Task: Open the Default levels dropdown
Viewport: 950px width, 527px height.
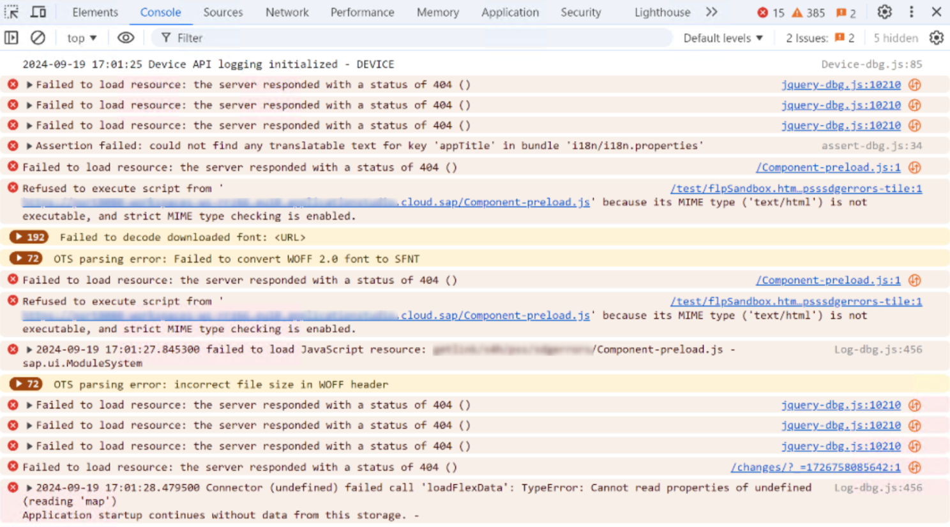Action: [x=722, y=38]
